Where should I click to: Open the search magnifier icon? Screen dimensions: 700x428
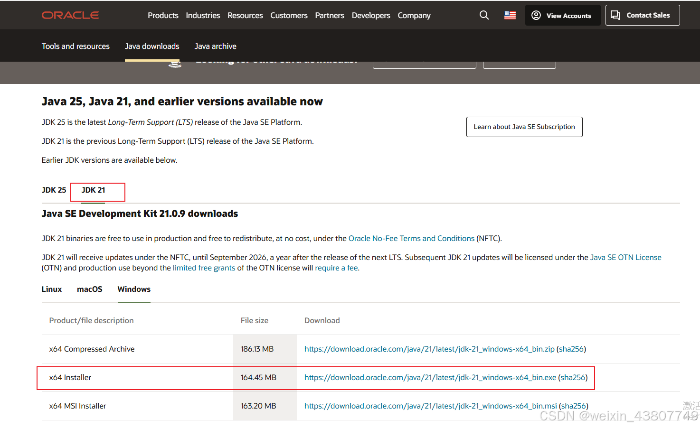click(484, 15)
